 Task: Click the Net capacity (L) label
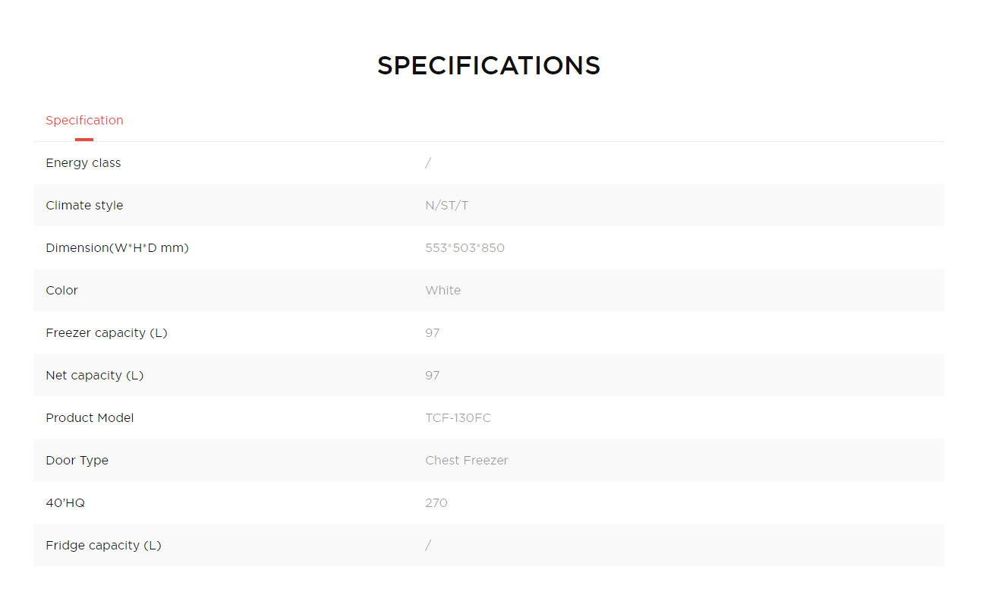pyautogui.click(x=94, y=376)
